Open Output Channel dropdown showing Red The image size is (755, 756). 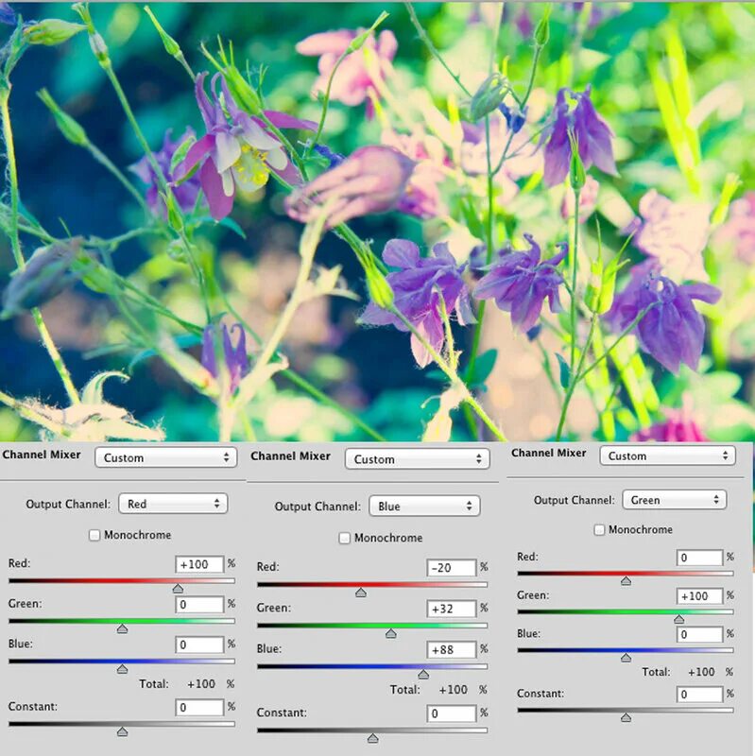173,504
